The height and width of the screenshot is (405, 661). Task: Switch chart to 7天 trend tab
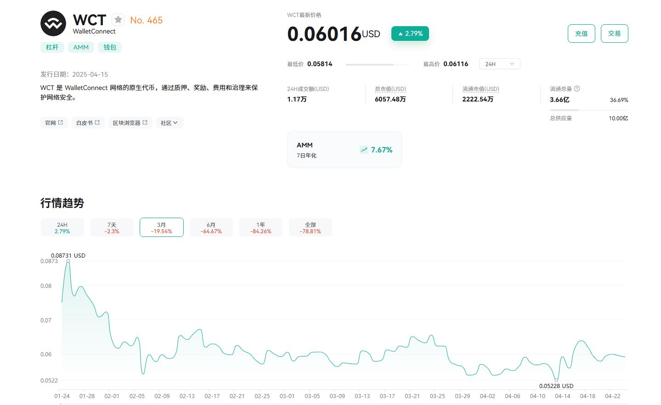pyautogui.click(x=112, y=228)
